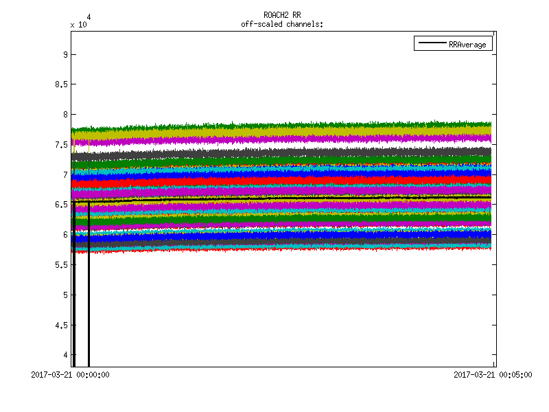
Task: Click the 6.5 y-axis tick label
Action: (x=60, y=205)
